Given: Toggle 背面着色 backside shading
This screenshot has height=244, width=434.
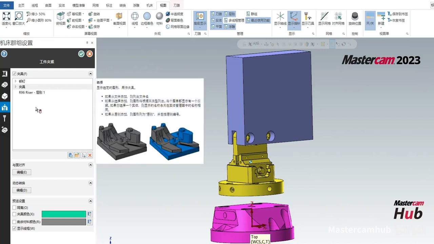Looking at the screenshot, I should pyautogui.click(x=174, y=20).
